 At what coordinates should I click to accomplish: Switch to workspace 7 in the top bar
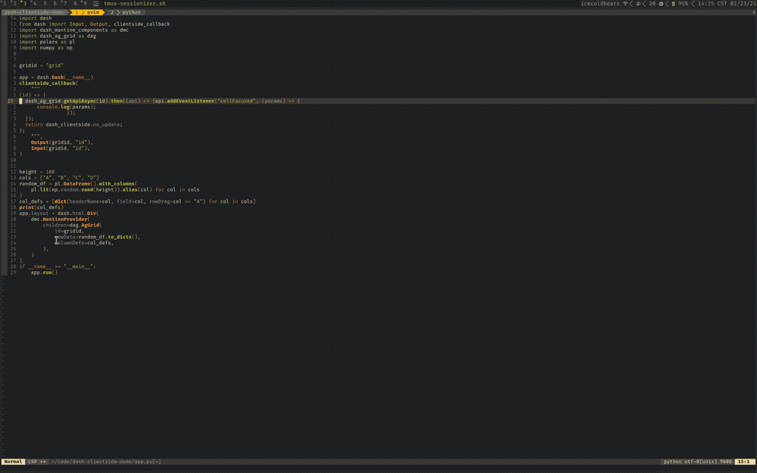64,3
